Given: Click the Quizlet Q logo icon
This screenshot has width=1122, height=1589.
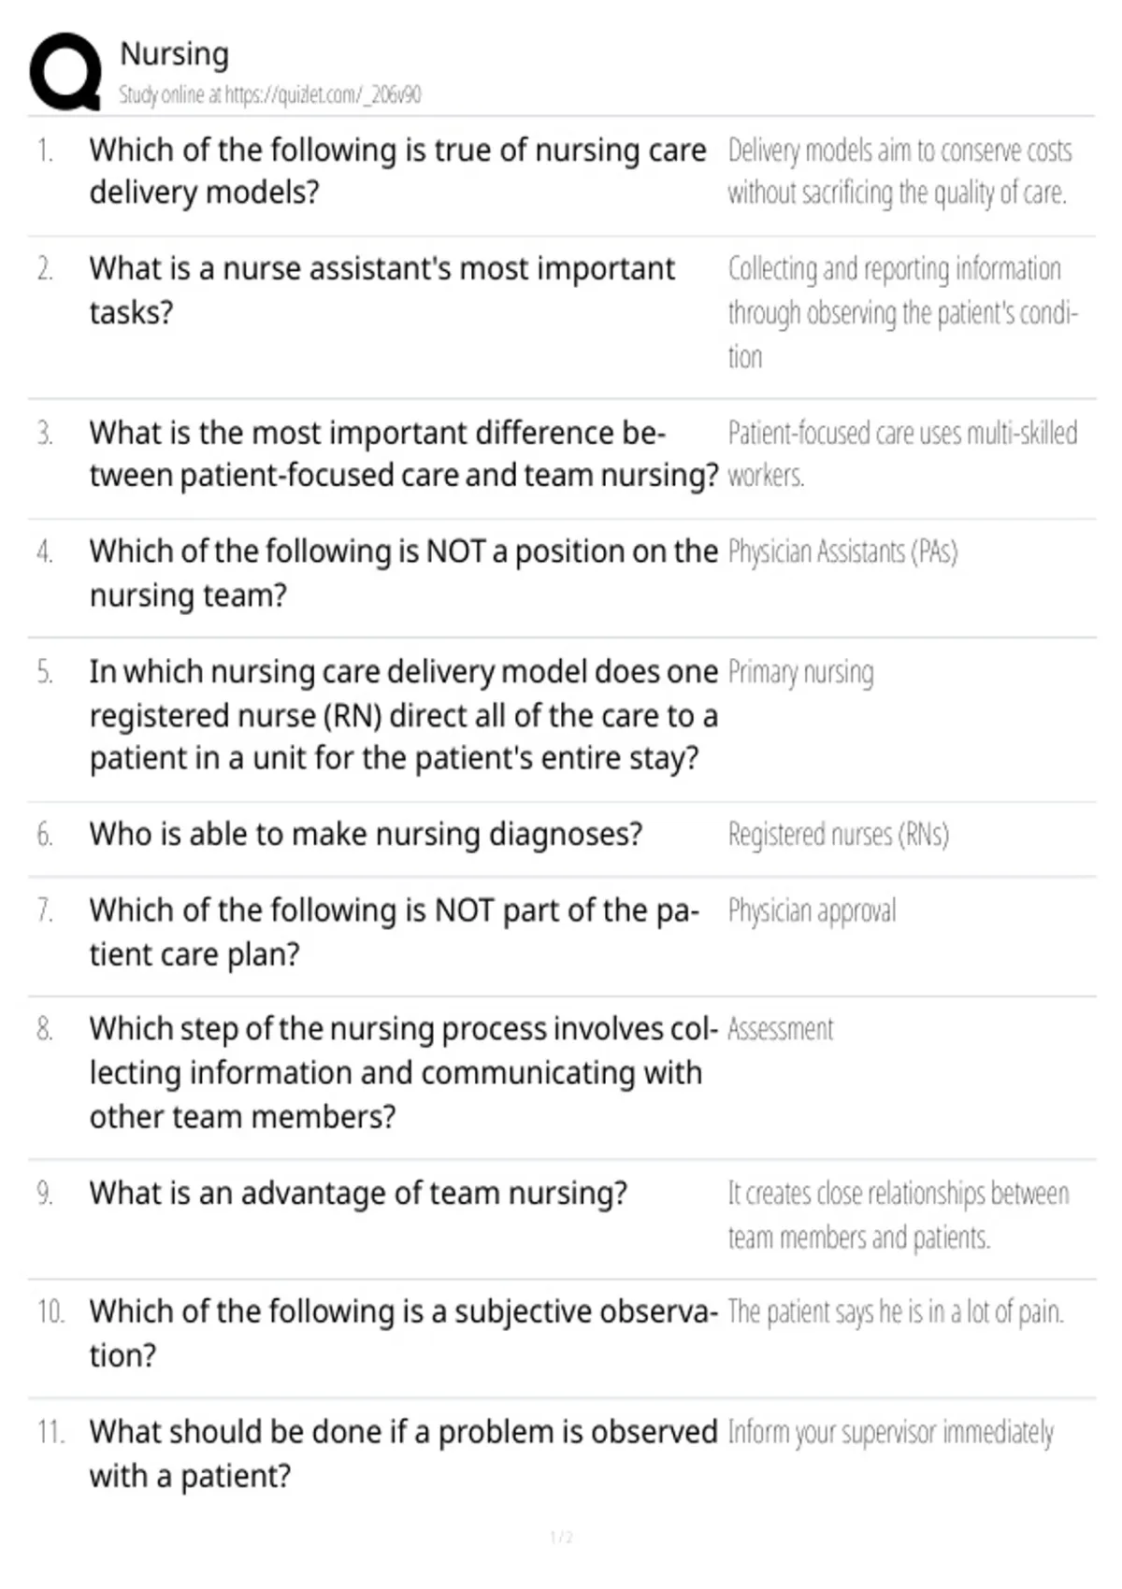Looking at the screenshot, I should pos(65,72).
